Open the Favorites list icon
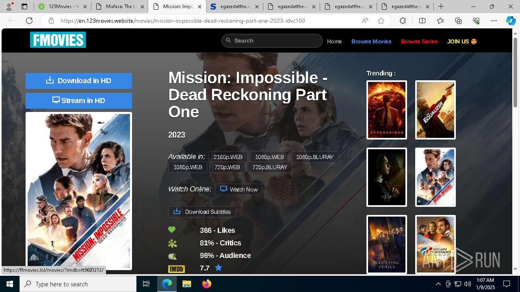 tap(440, 21)
